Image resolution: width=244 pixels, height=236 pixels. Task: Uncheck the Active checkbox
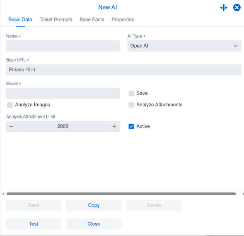tap(131, 126)
